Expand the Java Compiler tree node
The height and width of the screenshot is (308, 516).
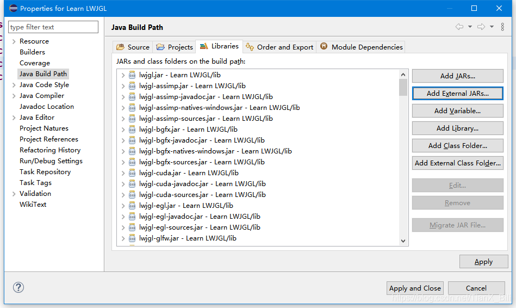pos(14,96)
